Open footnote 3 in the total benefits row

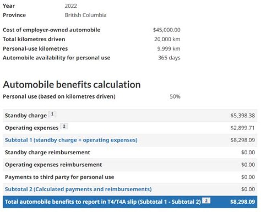206,201
